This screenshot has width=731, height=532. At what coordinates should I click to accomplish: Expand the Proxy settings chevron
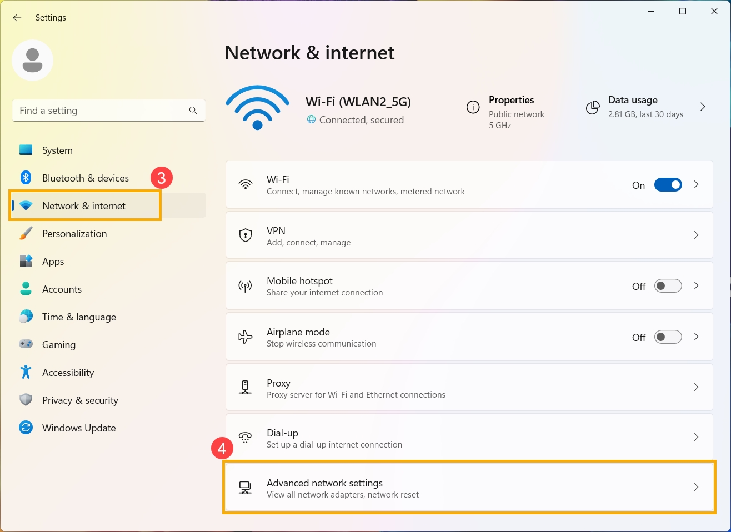pyautogui.click(x=696, y=387)
